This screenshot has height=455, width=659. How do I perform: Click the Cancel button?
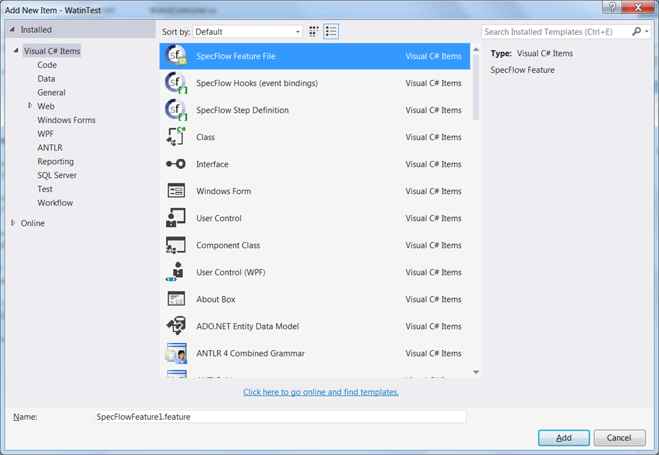click(x=619, y=438)
